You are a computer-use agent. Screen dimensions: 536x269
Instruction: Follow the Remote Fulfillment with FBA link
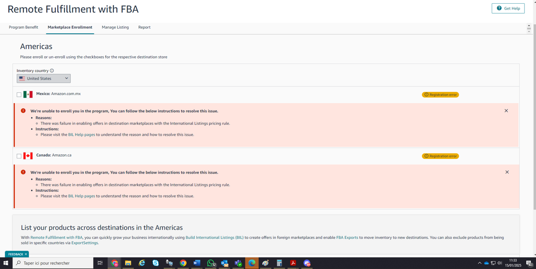(x=56, y=237)
